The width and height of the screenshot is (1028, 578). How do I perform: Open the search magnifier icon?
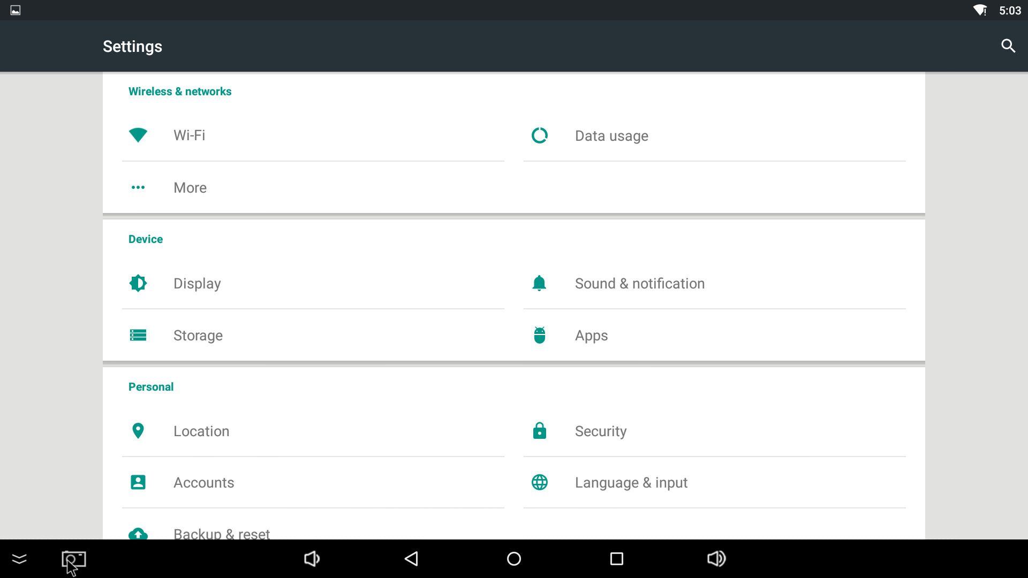pos(1008,46)
